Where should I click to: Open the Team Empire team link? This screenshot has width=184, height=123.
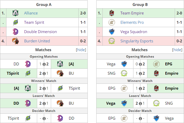coord(132,13)
